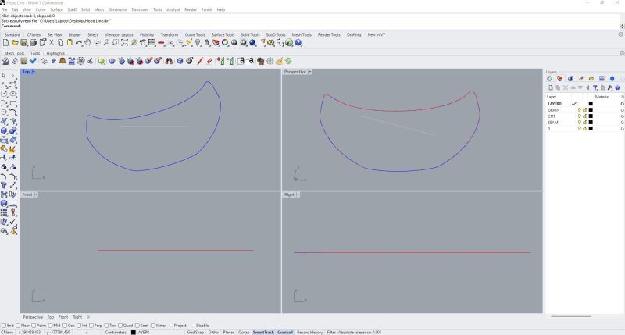Viewport: 625px width, 335px height.
Task: Switch to Drafting toolbar tab
Action: [x=354, y=34]
